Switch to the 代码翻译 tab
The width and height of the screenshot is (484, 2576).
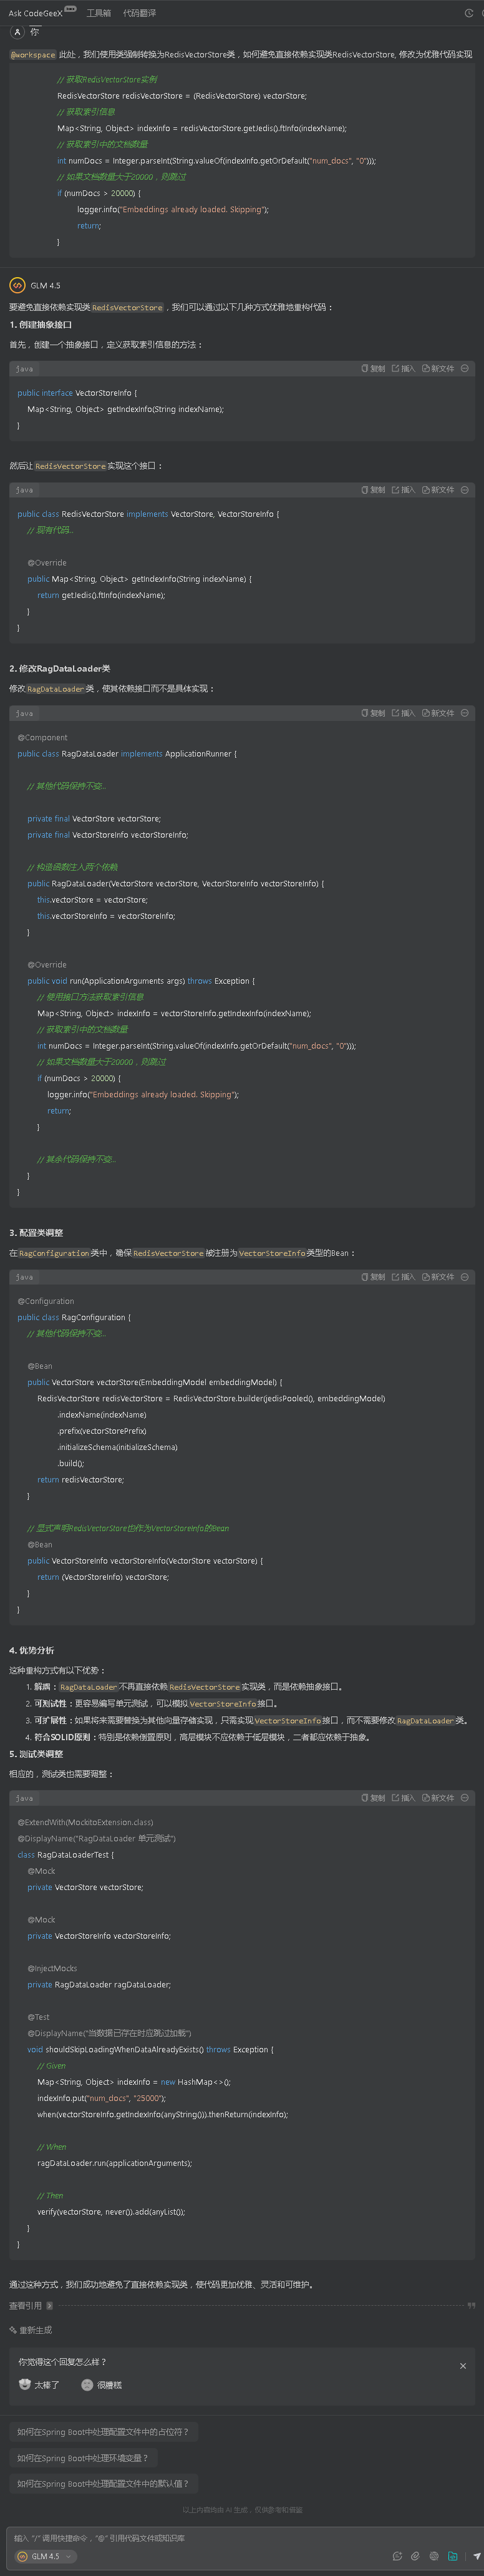(x=139, y=13)
